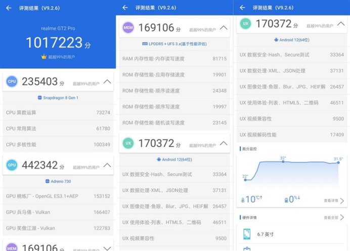Click the green UX badge in right screen
350x251 pixels.
point(245,24)
